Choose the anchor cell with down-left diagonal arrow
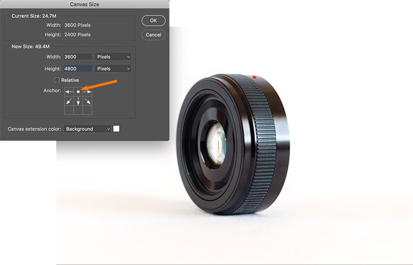The width and height of the screenshot is (413, 265). (x=69, y=101)
